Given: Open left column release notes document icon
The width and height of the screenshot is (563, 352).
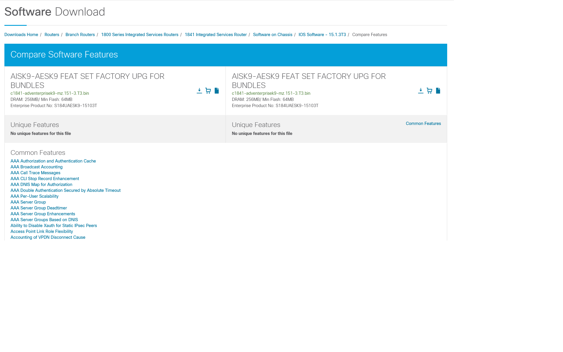Looking at the screenshot, I should [x=217, y=91].
